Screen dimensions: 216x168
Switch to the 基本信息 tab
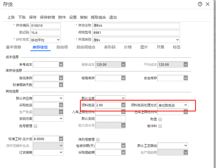tap(13, 47)
